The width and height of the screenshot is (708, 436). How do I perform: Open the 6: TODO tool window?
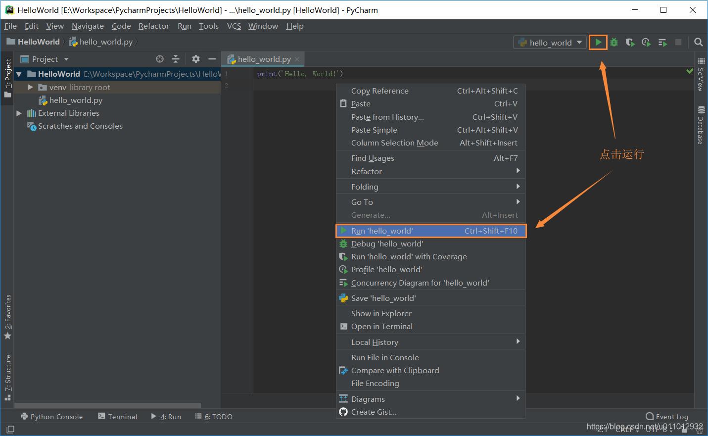[x=214, y=417]
